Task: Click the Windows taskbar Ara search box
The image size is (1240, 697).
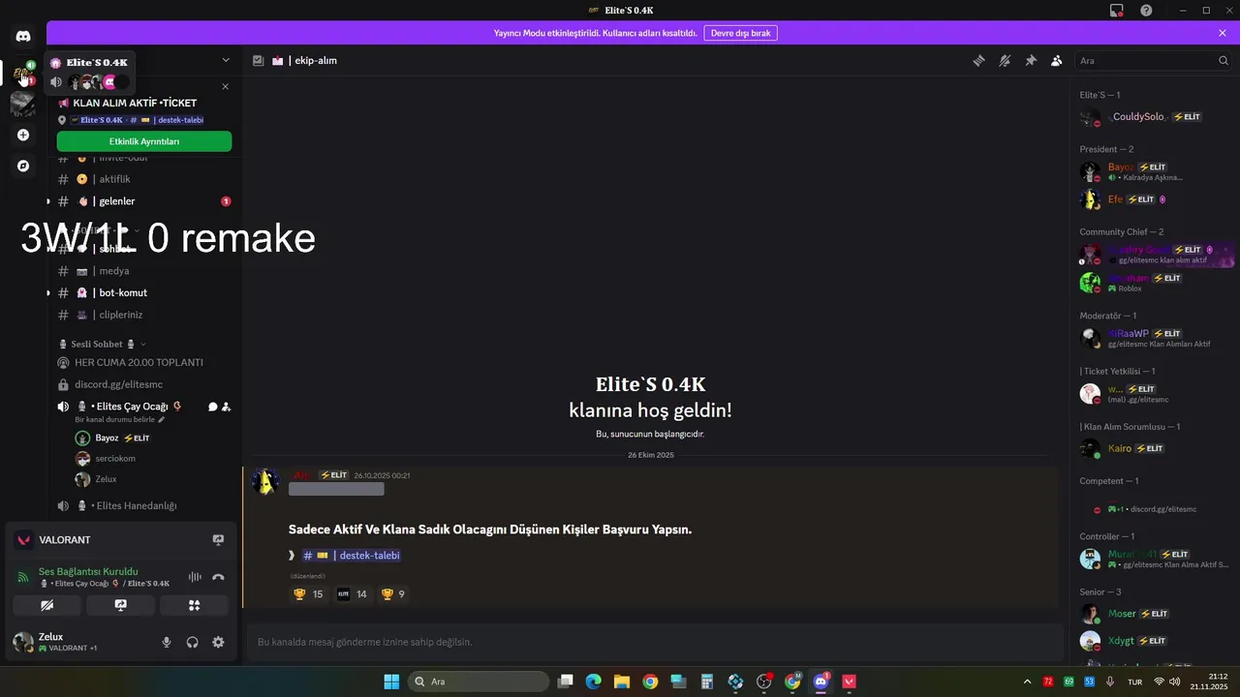Action: coord(478,682)
